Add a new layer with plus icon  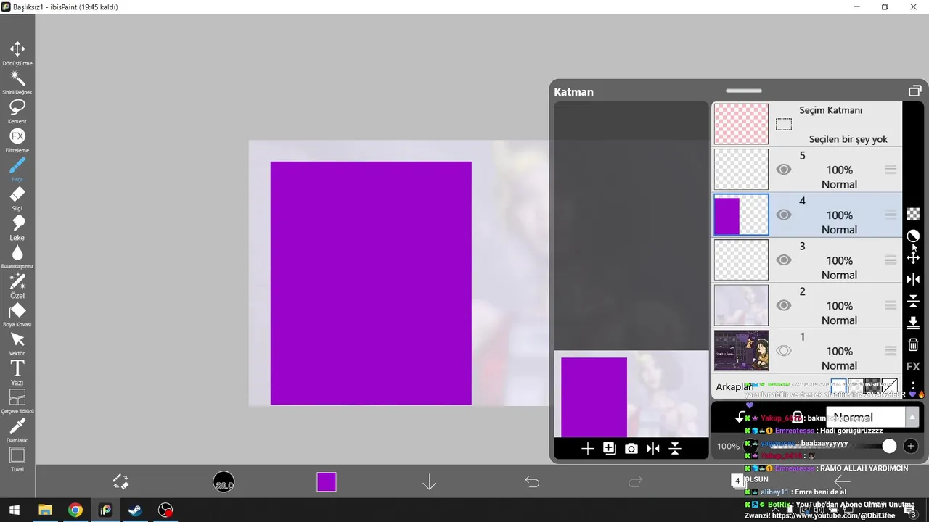tap(587, 449)
